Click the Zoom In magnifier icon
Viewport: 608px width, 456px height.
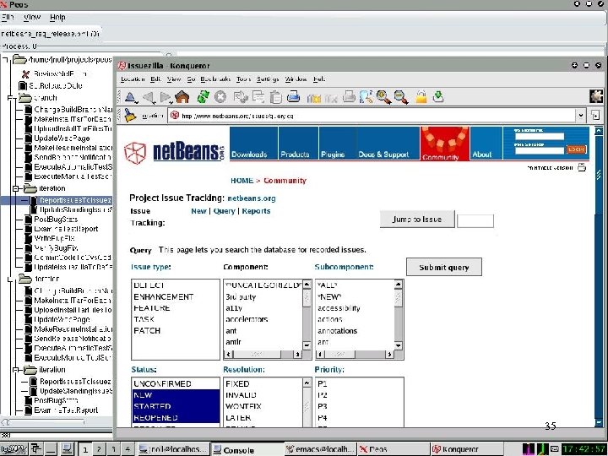383,97
